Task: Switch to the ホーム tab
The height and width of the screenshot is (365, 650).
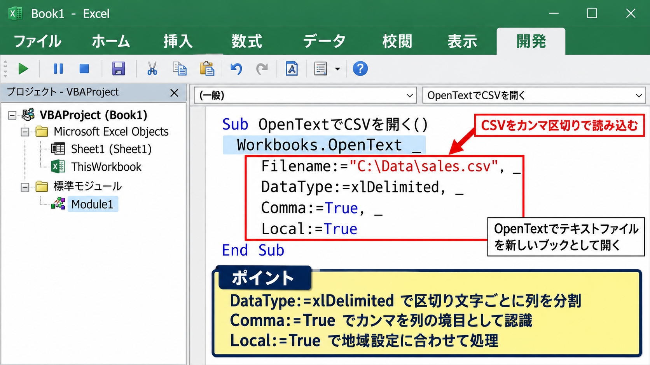Action: click(x=111, y=41)
